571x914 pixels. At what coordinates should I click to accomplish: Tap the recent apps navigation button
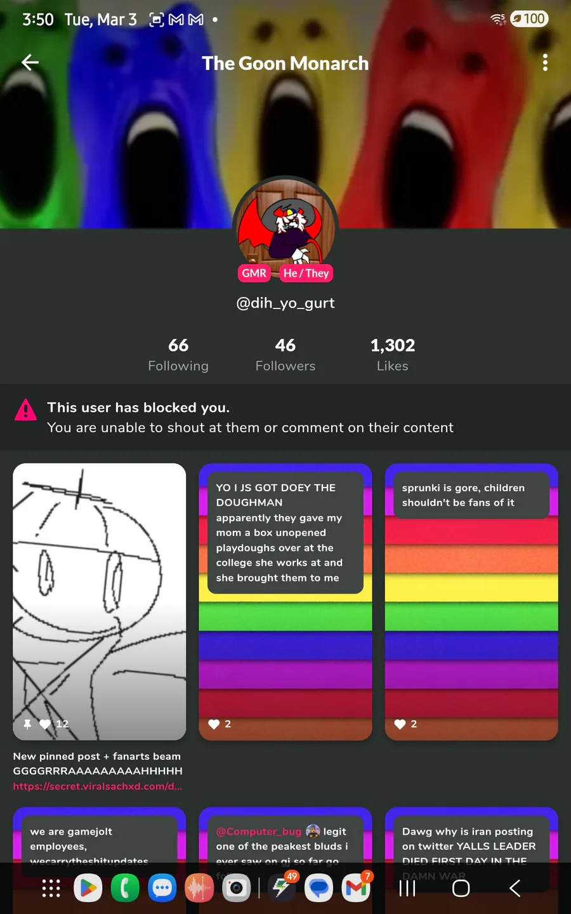coord(407,888)
